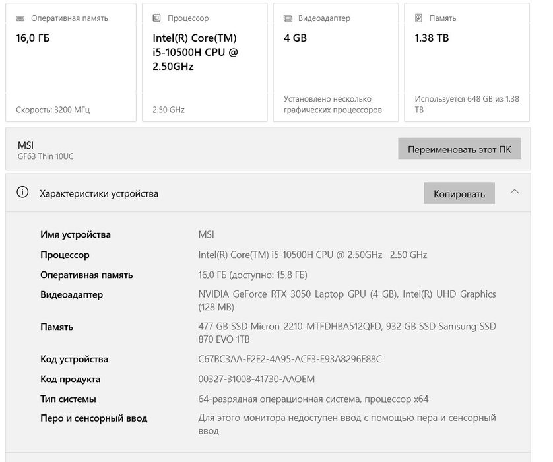The height and width of the screenshot is (462, 553).
Task: Click the Характеристики устройства header
Action: tap(268, 193)
